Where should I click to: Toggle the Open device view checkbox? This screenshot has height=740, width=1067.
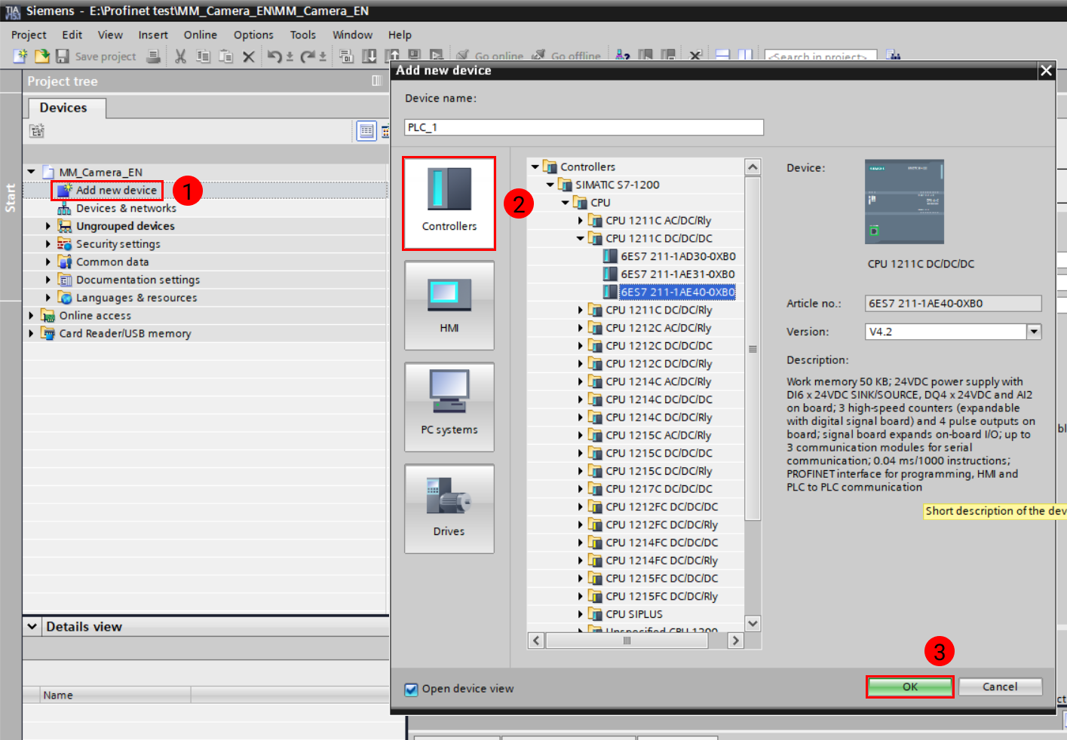[x=411, y=689]
